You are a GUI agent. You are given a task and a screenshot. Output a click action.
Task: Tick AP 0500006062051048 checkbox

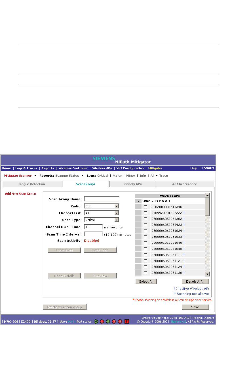point(145,249)
